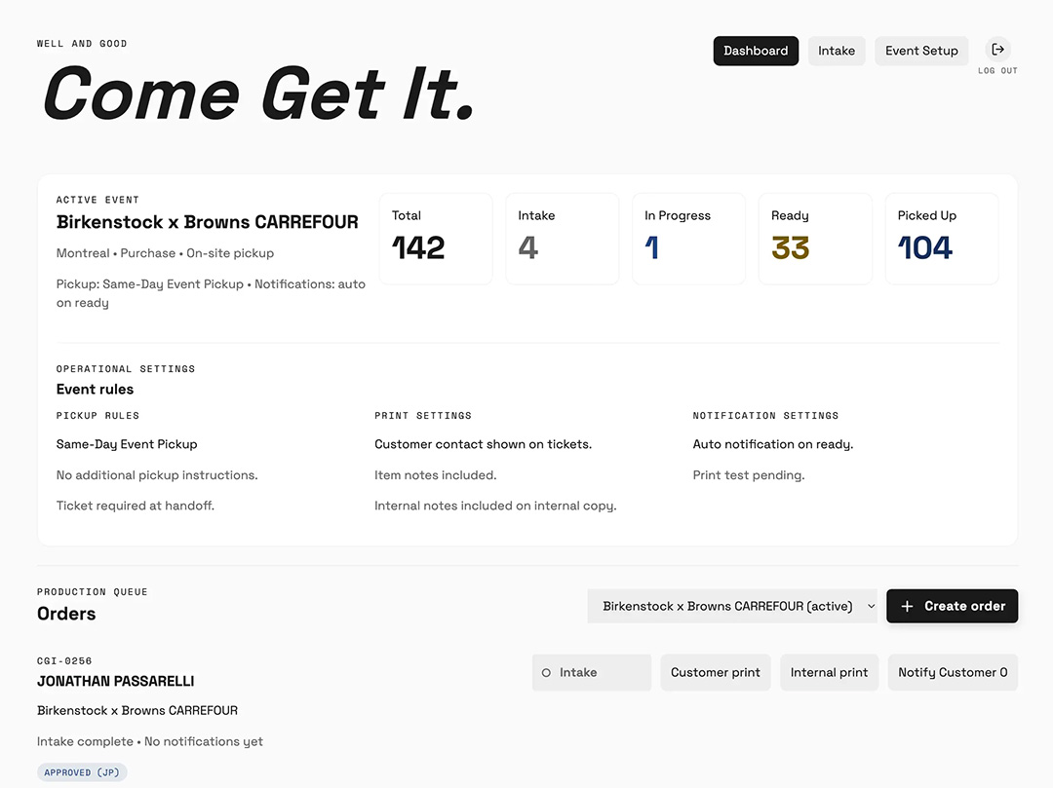Click Customer print for Jonathan Passarelli
The width and height of the screenshot is (1053, 788).
click(716, 673)
